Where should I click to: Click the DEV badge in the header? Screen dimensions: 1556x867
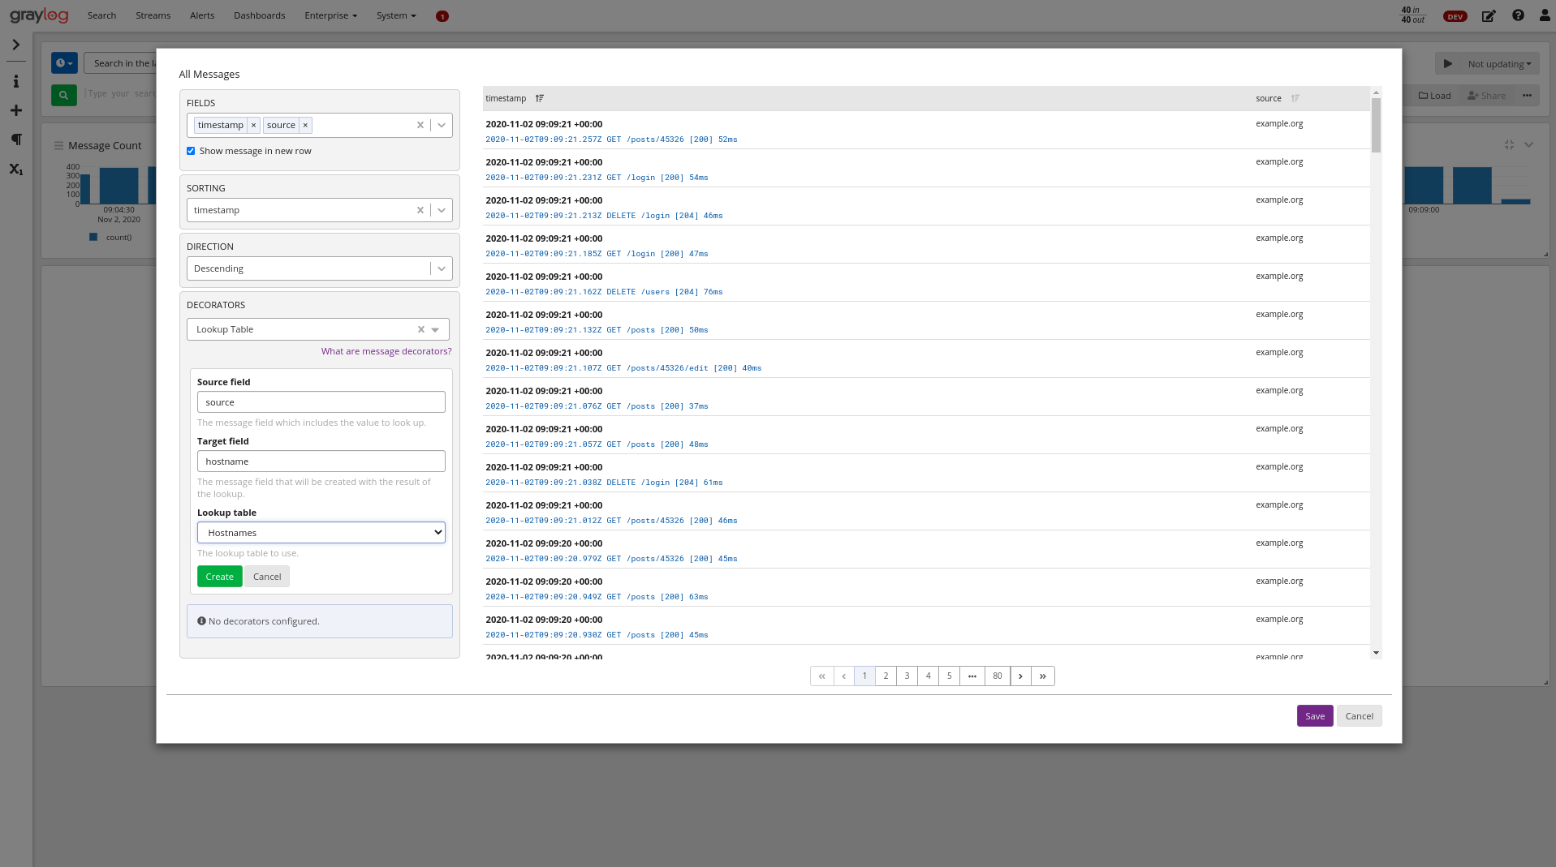(x=1455, y=15)
